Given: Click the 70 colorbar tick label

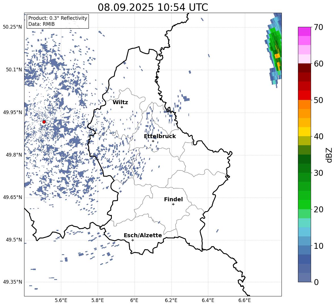Looking at the screenshot, I should coord(318,27).
